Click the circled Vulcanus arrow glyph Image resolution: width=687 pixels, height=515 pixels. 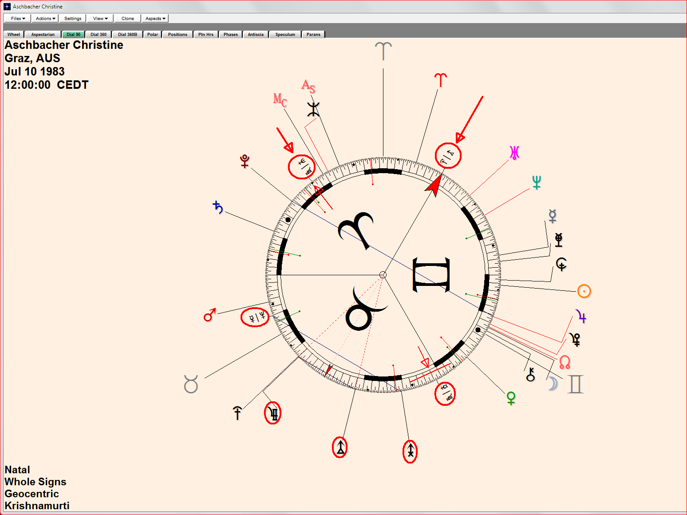click(x=340, y=447)
